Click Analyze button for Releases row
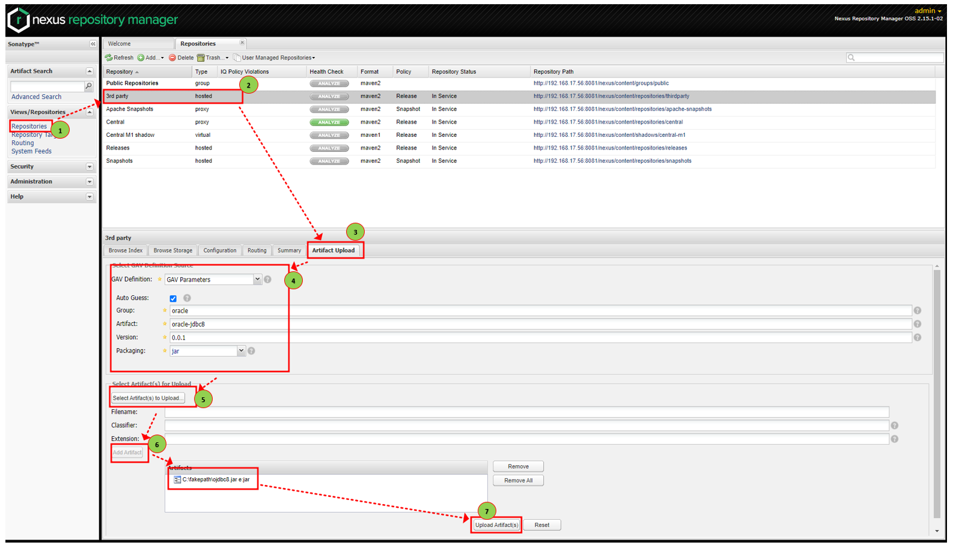This screenshot has width=956, height=545. 329,148
